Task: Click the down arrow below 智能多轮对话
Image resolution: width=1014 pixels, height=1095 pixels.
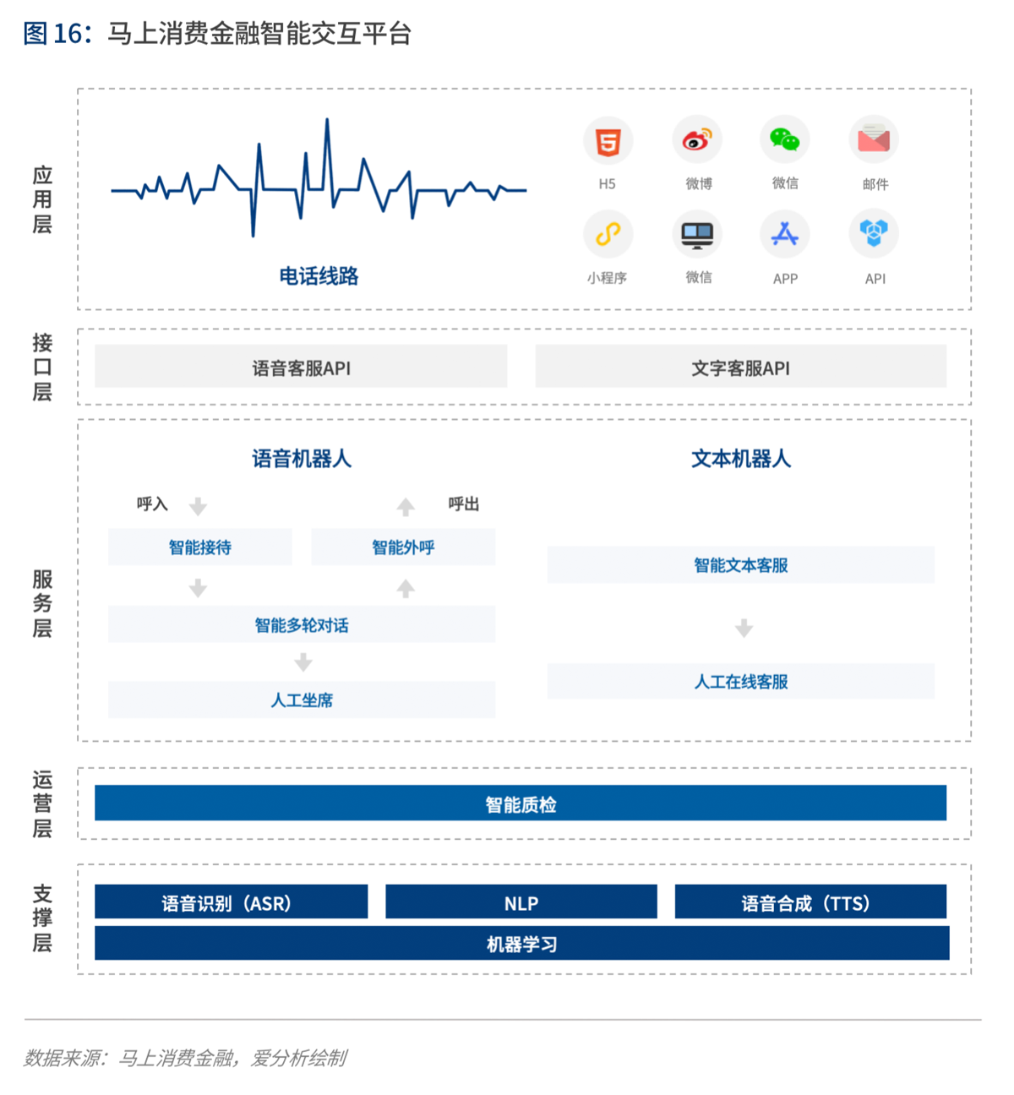Action: [x=303, y=662]
